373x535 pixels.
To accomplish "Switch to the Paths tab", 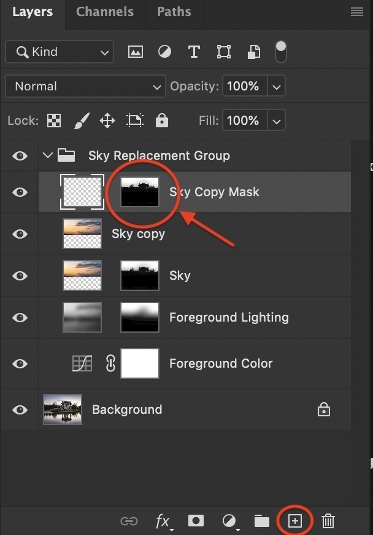I will coord(174,12).
